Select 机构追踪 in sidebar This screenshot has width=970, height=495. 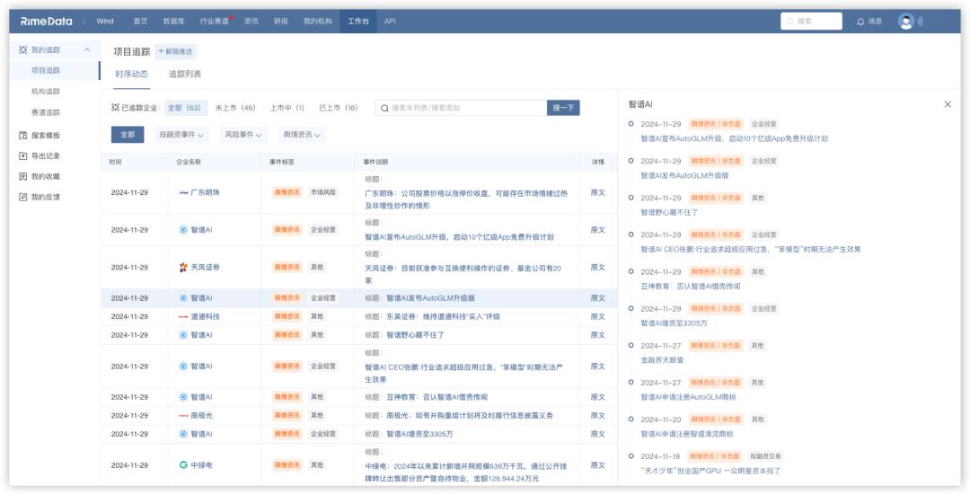(x=46, y=92)
